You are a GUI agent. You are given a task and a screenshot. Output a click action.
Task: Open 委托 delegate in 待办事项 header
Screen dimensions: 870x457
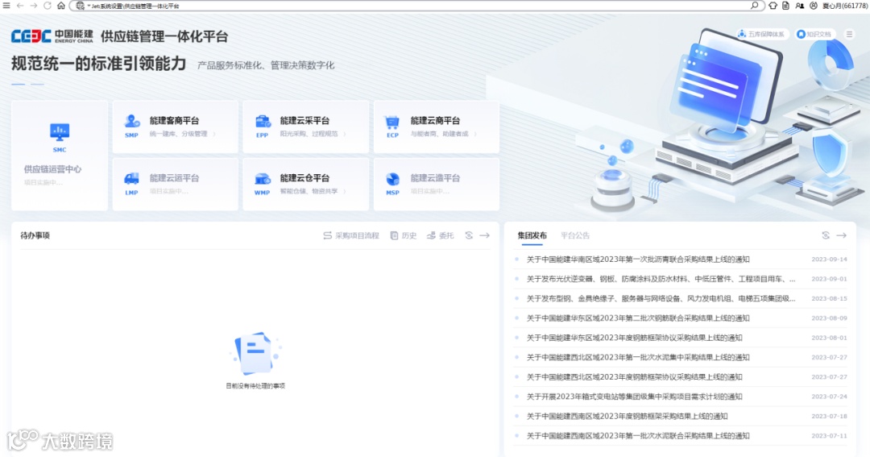tap(441, 235)
